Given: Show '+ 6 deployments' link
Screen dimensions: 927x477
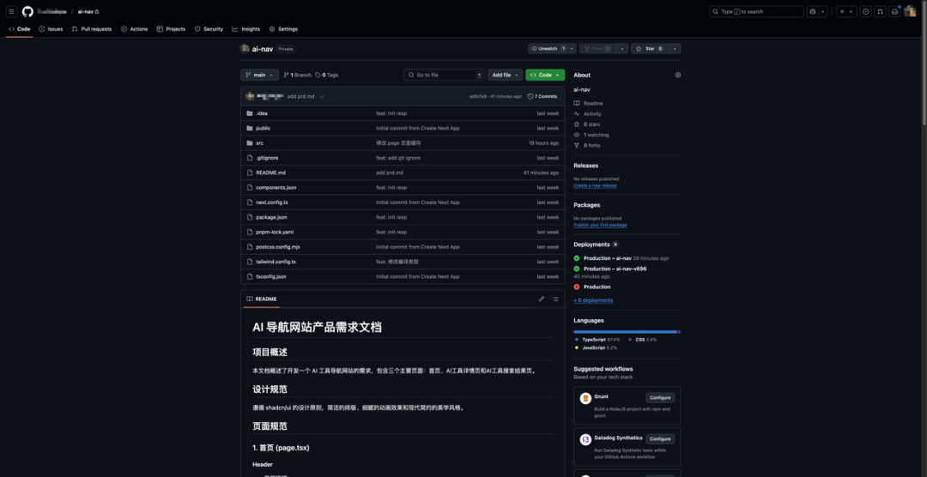Looking at the screenshot, I should point(593,300).
